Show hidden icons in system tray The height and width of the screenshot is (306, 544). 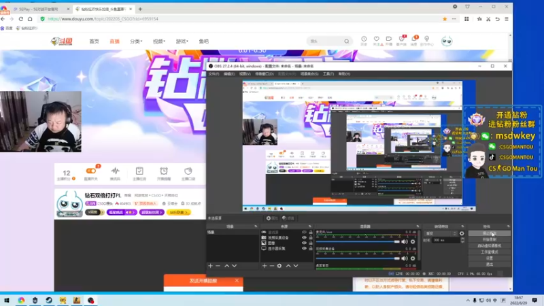pos(468,301)
